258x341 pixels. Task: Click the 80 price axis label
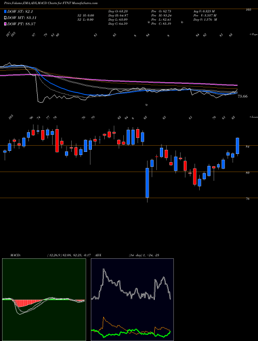[x=247, y=173]
